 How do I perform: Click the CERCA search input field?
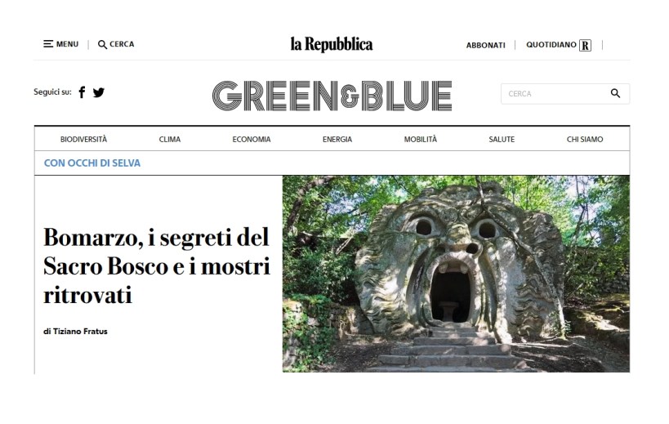pyautogui.click(x=565, y=94)
